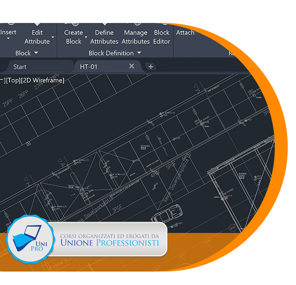The width and height of the screenshot is (296, 285).
Task: Click the [2D Wireframe] visual style control
Action: click(42, 80)
